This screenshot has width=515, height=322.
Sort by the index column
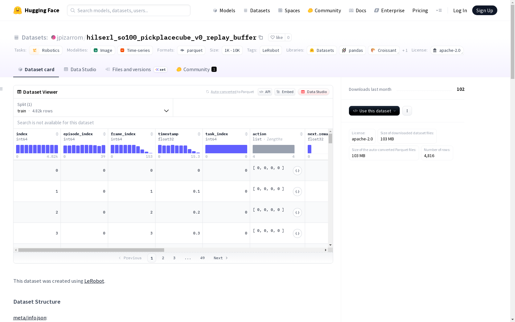57,134
